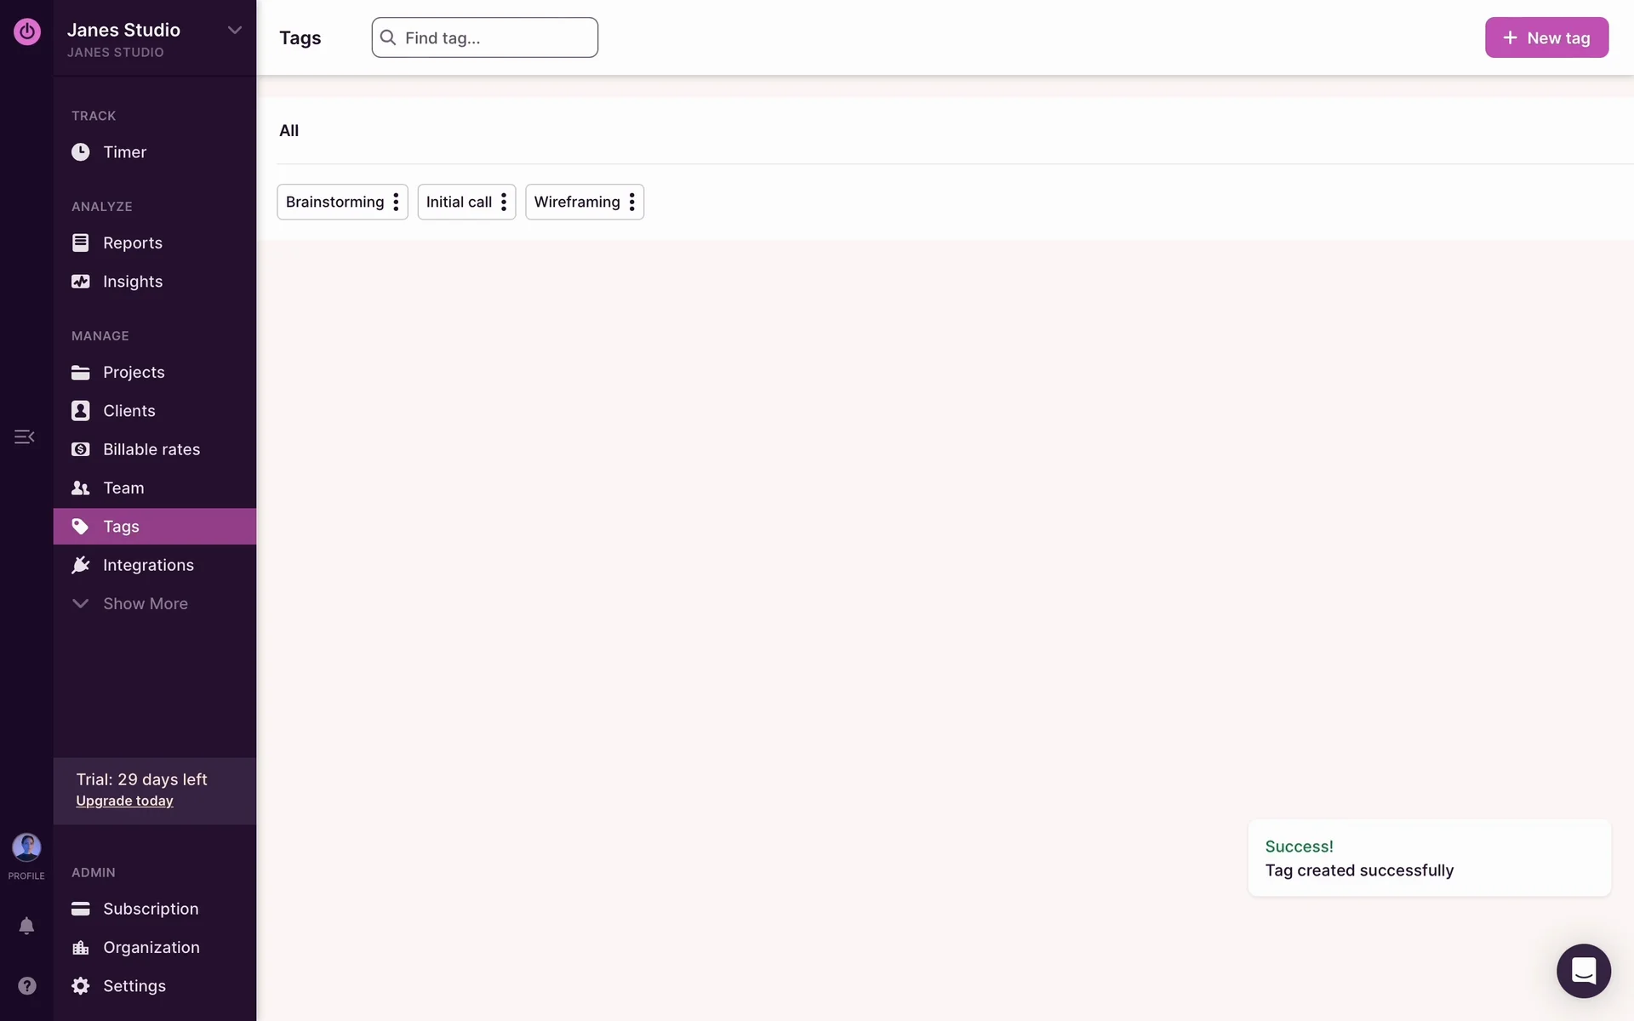1634x1021 pixels.
Task: Click the New tag button
Action: pyautogui.click(x=1545, y=37)
